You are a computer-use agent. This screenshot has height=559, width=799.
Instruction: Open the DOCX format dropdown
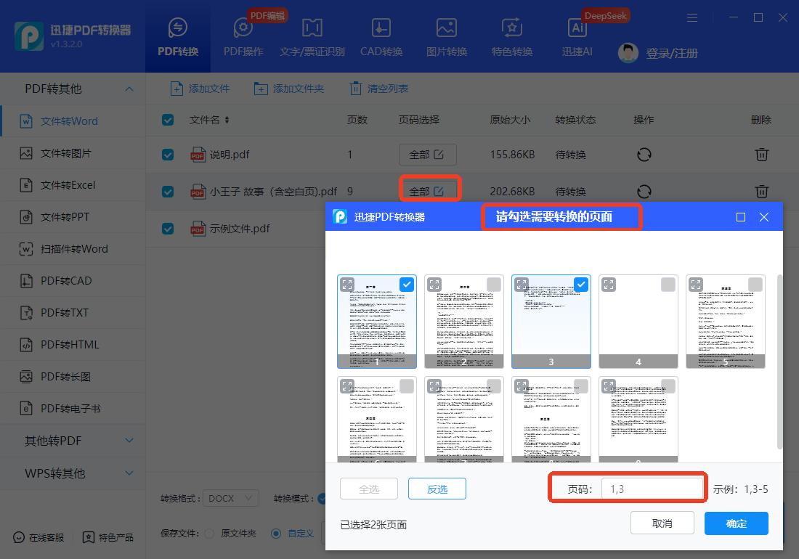click(231, 499)
